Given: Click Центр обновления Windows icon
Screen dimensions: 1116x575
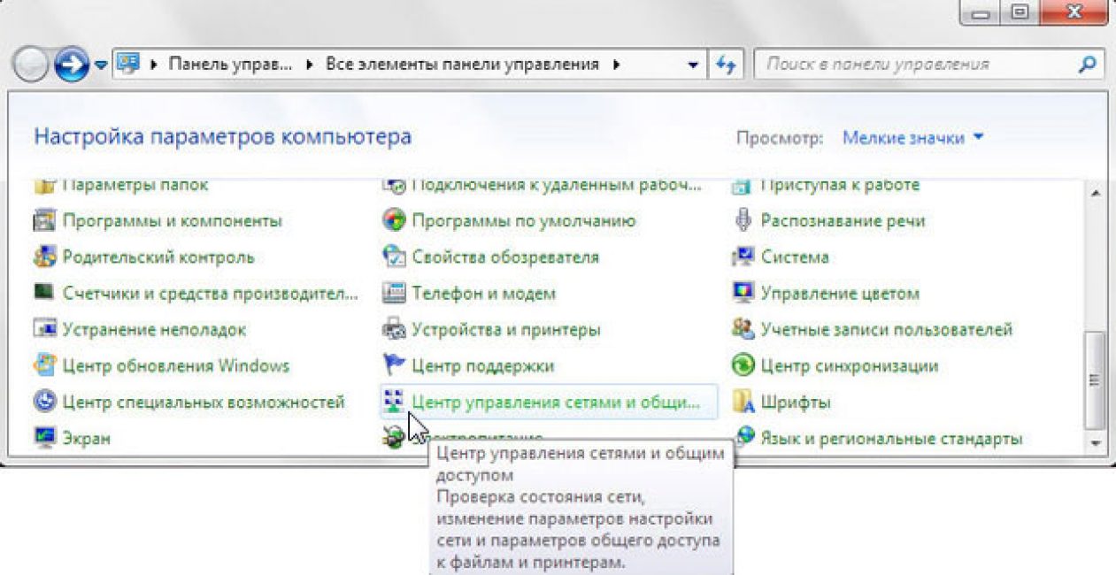Looking at the screenshot, I should pos(44,365).
